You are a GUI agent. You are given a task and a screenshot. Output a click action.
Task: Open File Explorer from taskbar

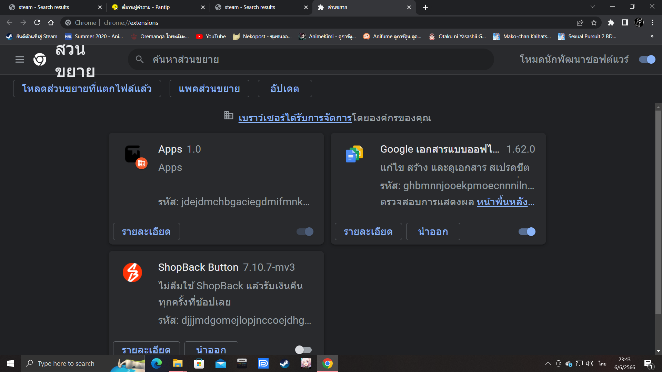[x=178, y=363]
